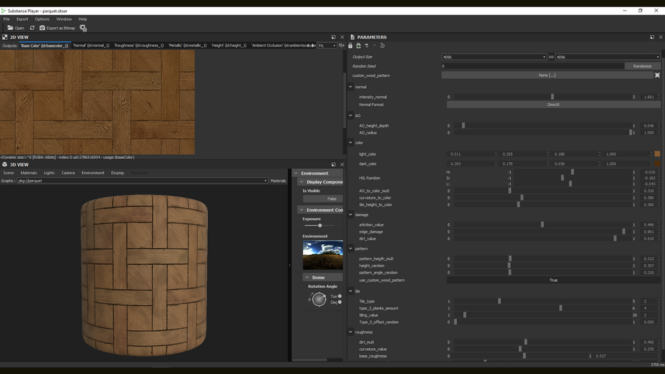The width and height of the screenshot is (665, 374).
Task: Open the Export menu
Action: (x=22, y=19)
